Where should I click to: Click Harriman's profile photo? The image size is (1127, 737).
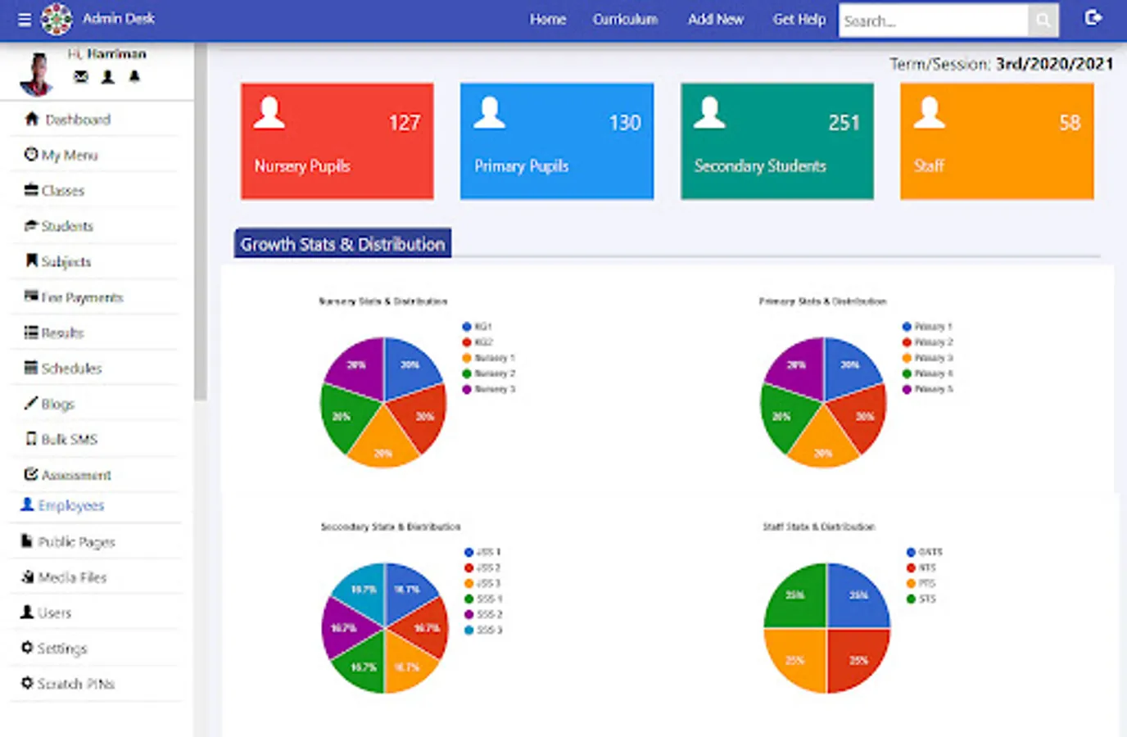[x=37, y=74]
